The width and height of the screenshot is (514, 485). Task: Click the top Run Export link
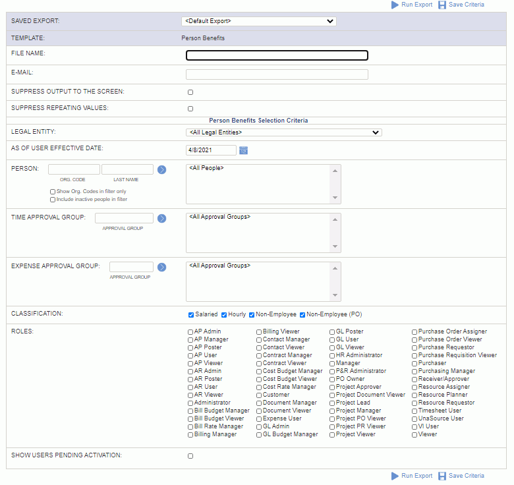tap(416, 5)
